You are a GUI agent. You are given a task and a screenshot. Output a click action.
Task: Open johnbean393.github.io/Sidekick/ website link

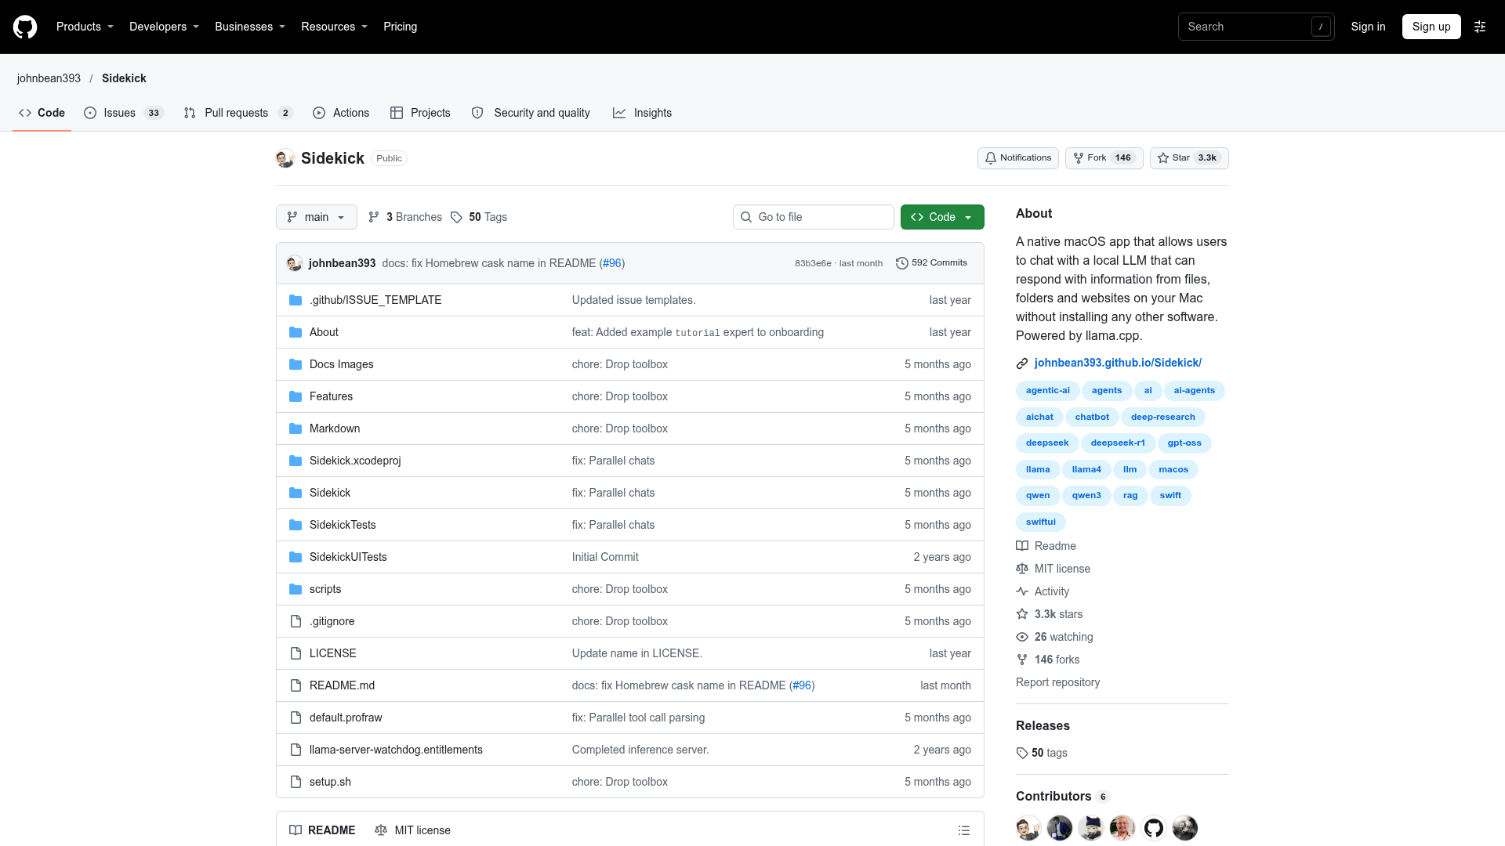coord(1118,363)
